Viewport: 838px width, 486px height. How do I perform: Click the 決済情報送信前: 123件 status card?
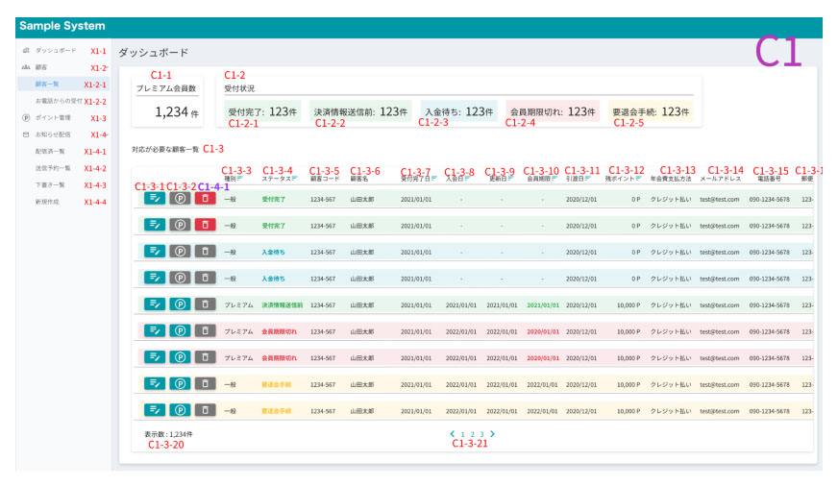coord(360,111)
